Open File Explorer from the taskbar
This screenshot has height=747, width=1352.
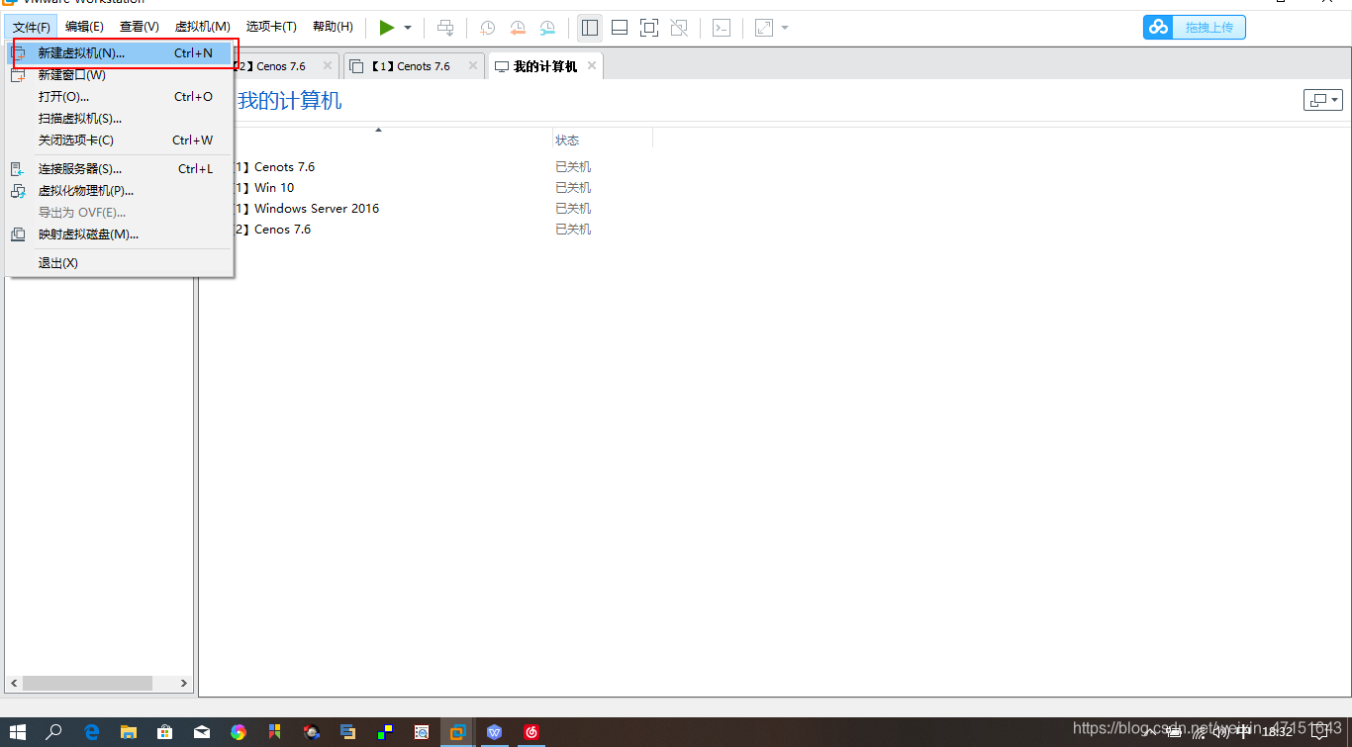click(129, 732)
